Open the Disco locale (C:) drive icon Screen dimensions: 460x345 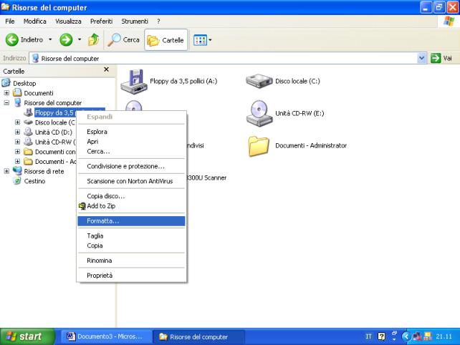point(259,81)
